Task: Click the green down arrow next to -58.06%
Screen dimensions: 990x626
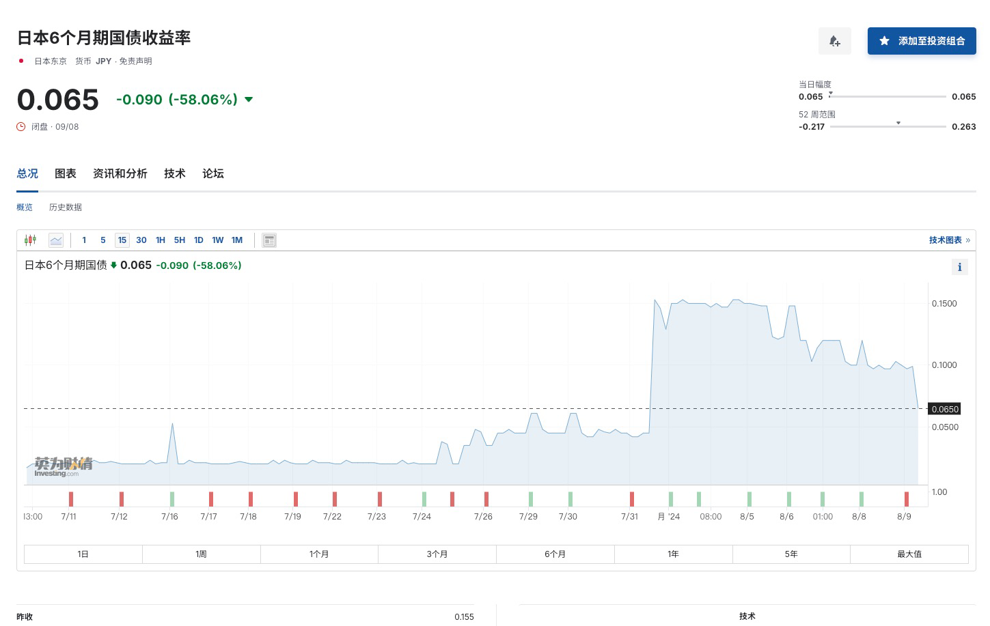Action: point(249,100)
